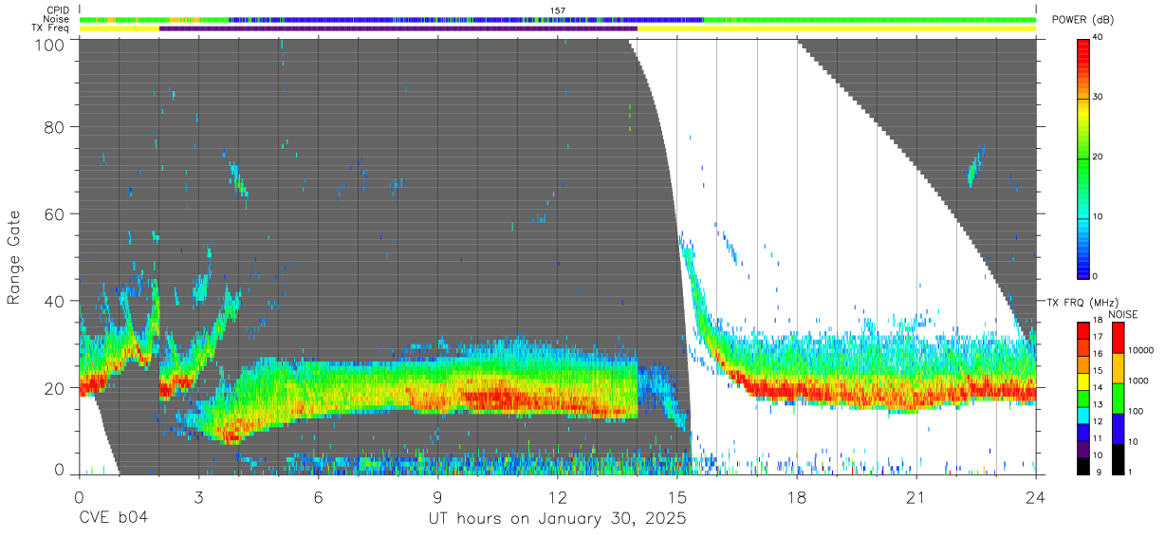Screen dimensions: 1165x538
Task: Click the CPID value 157
Action: [558, 10]
